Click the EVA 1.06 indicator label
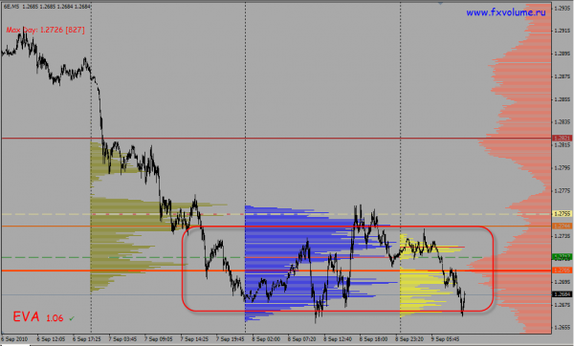This screenshot has width=574, height=346. click(38, 316)
